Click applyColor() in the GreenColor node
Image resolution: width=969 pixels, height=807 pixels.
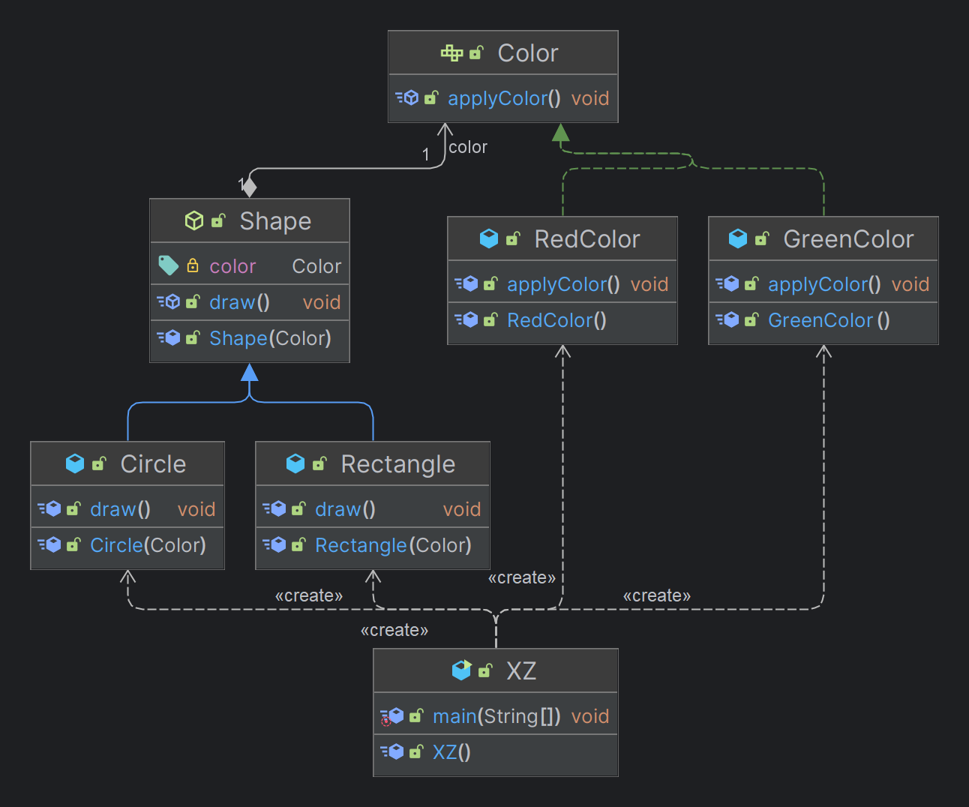(824, 284)
